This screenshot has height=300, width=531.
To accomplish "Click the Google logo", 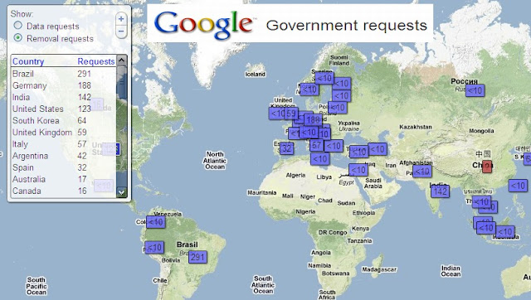I will click(204, 24).
